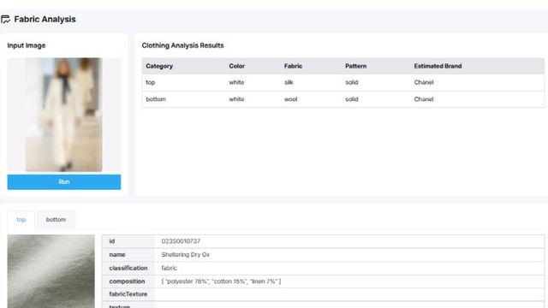The image size is (548, 308).
Task: Click the solid pattern cell in top row
Action: pyautogui.click(x=352, y=82)
